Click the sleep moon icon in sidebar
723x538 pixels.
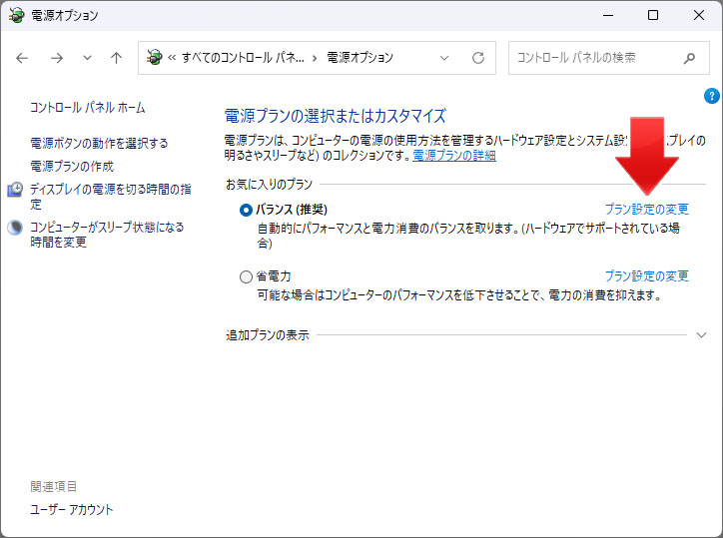[x=15, y=228]
